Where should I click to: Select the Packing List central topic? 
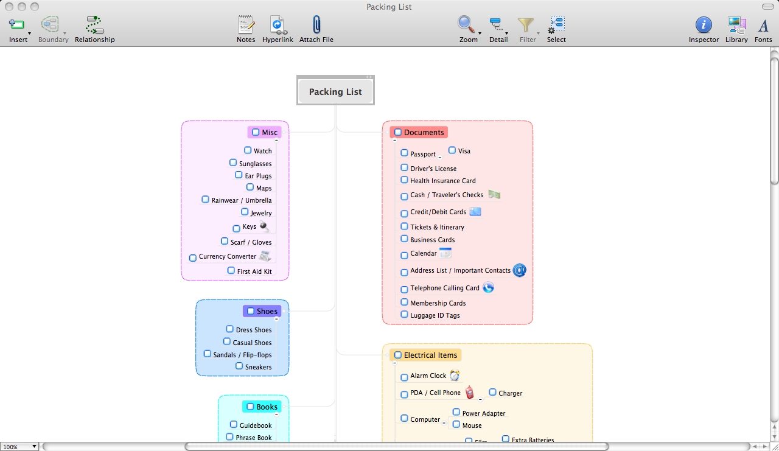(335, 91)
